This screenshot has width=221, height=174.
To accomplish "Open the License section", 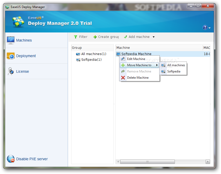I will (x=36, y=71).
